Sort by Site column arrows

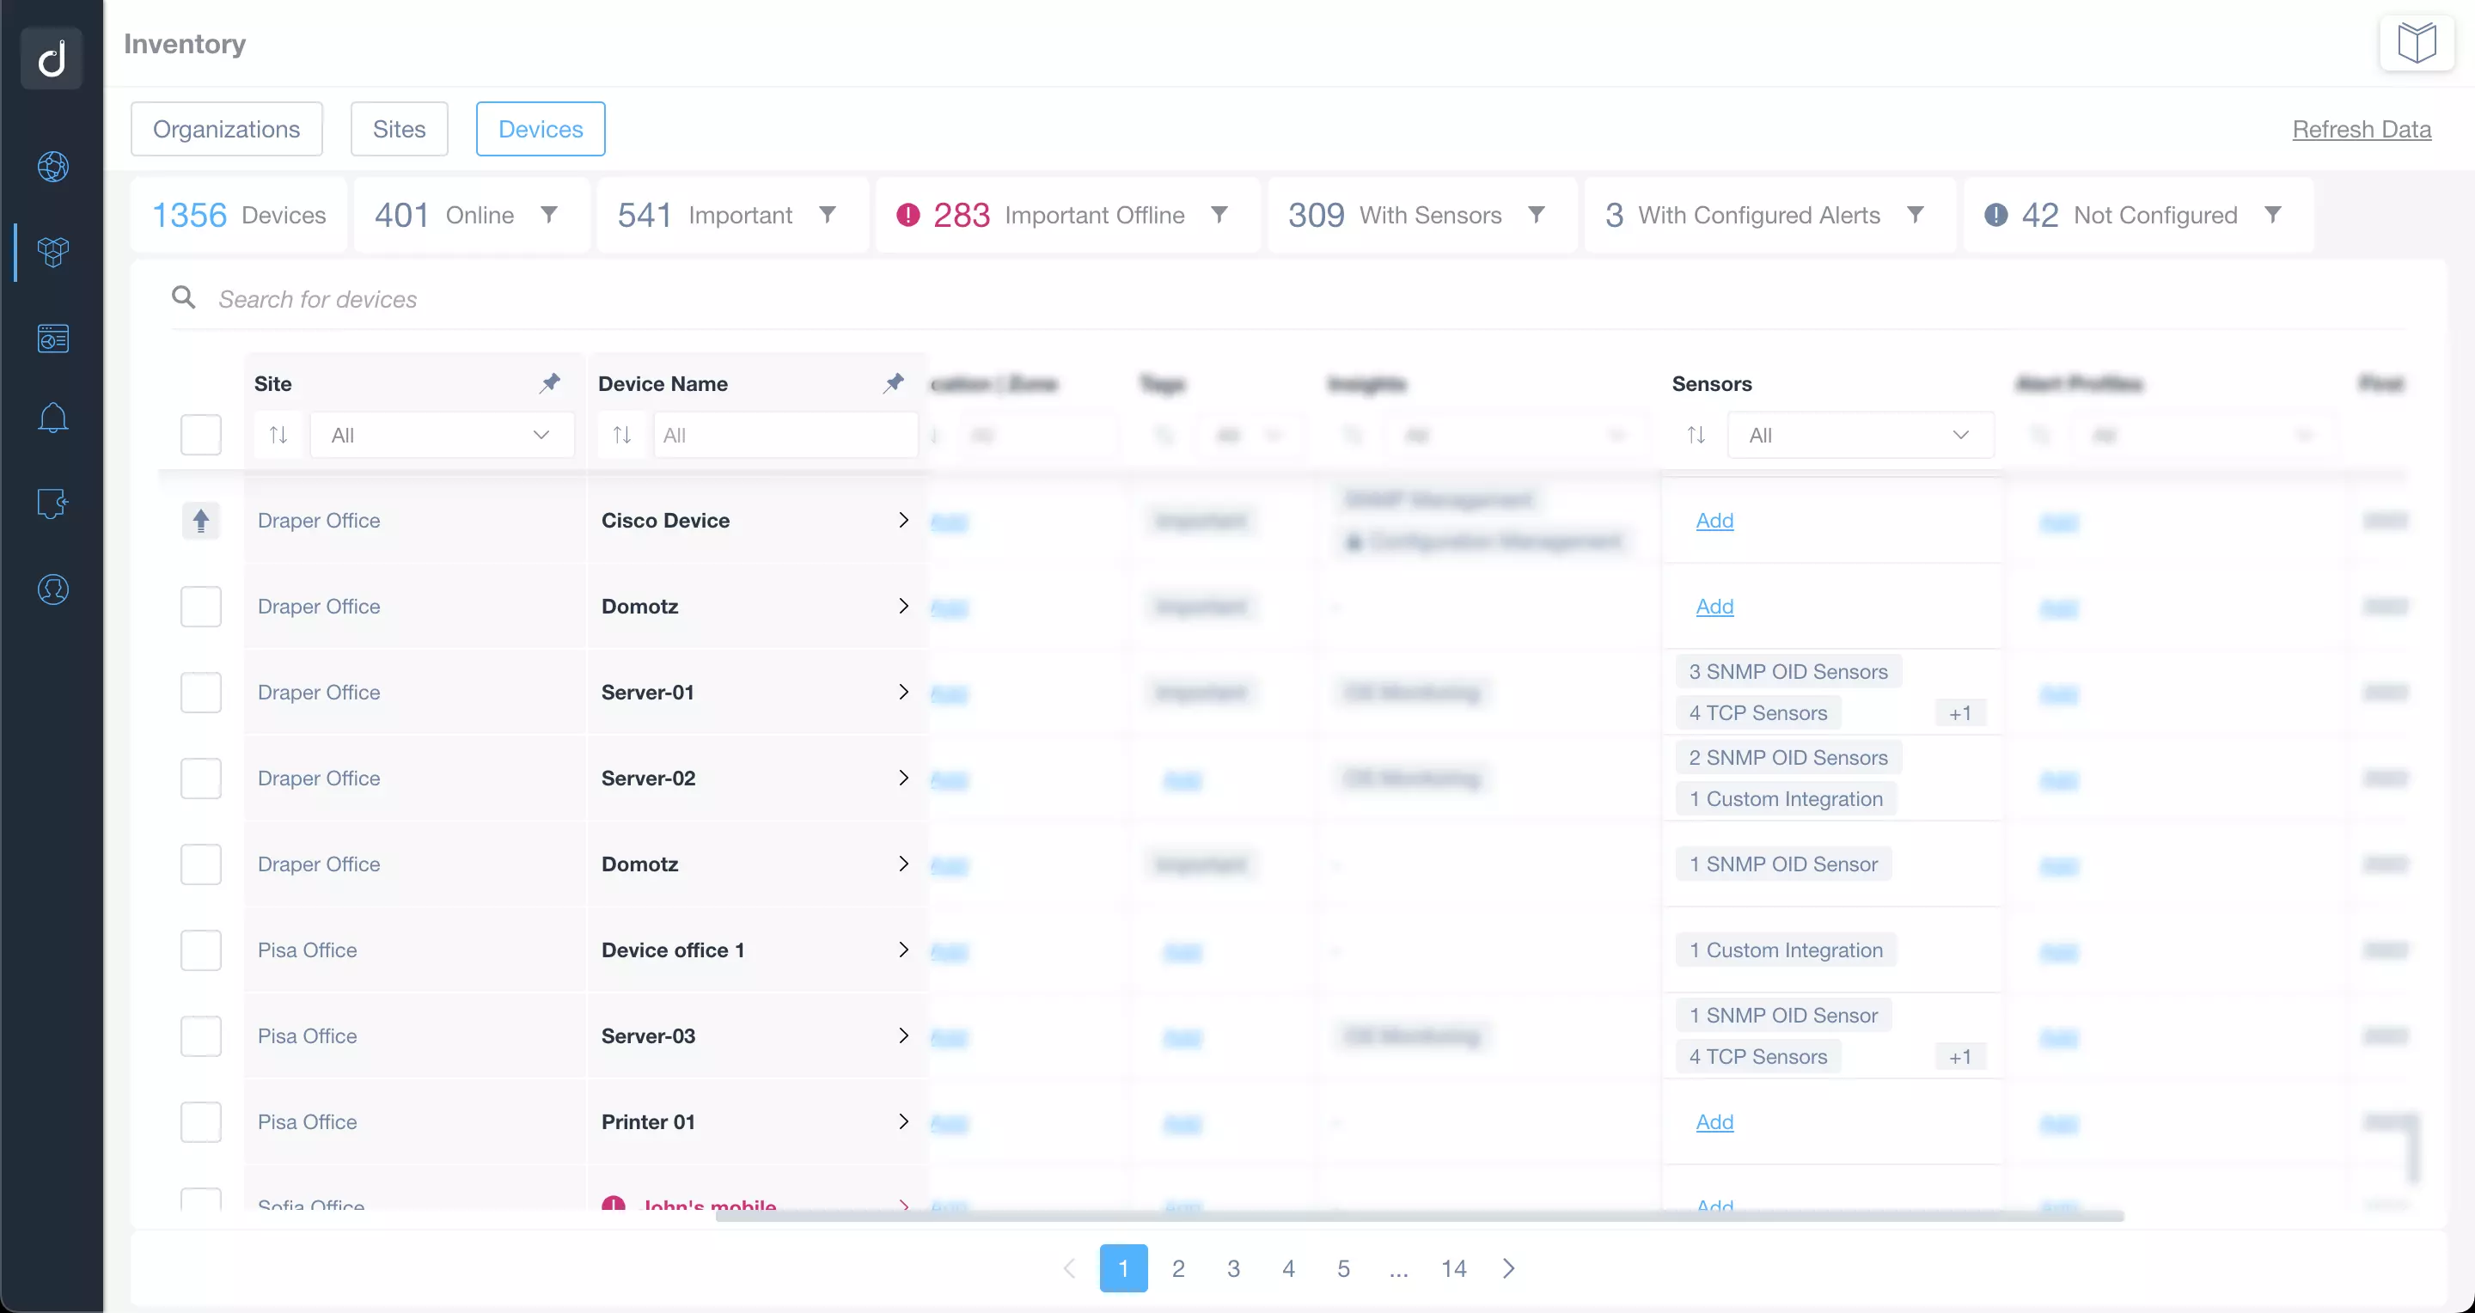[x=278, y=435]
